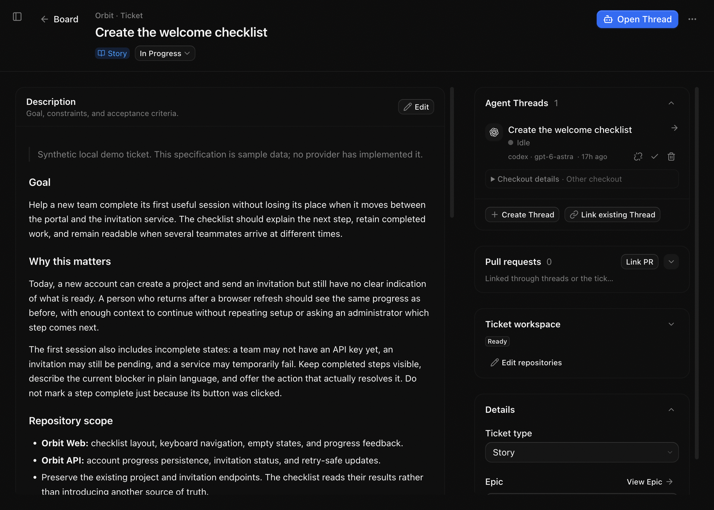The width and height of the screenshot is (714, 510).
Task: Click the thread title 'Create the welcome checklist'
Action: tap(570, 130)
